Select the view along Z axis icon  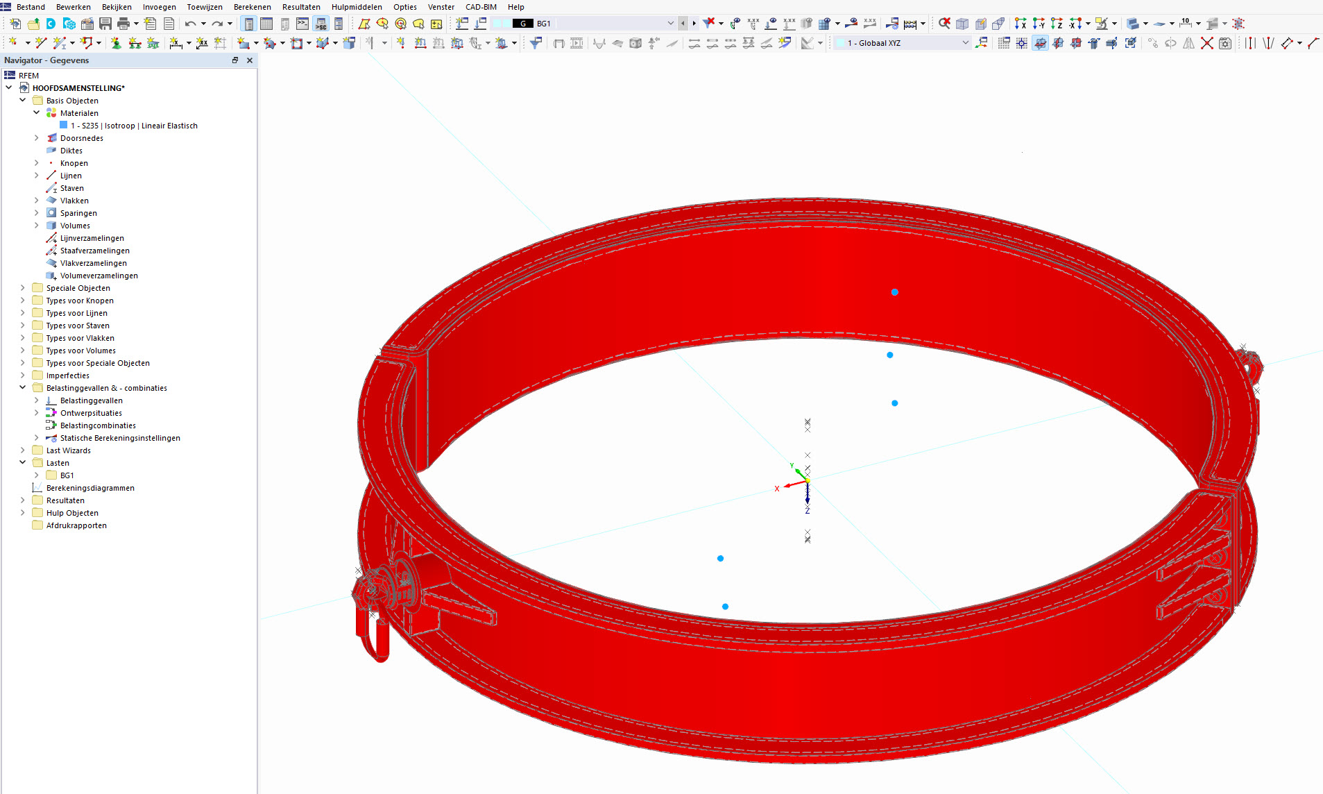1056,23
